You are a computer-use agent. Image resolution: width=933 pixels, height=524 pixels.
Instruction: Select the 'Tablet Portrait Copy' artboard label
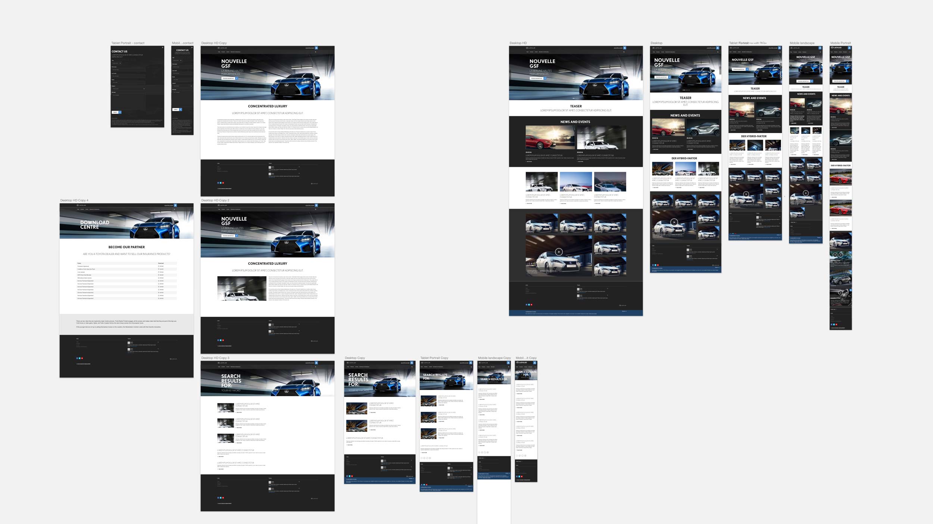click(x=434, y=358)
